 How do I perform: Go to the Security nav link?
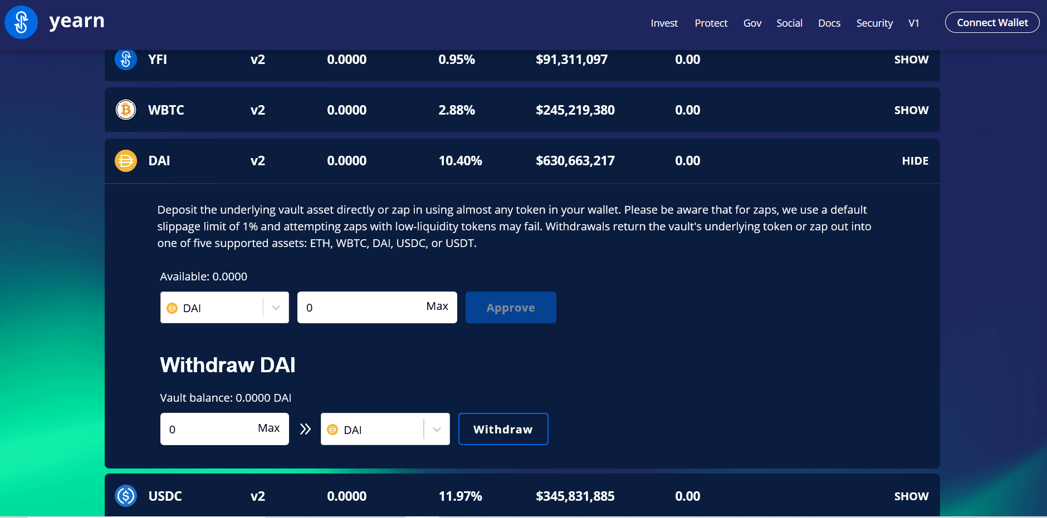[874, 23]
